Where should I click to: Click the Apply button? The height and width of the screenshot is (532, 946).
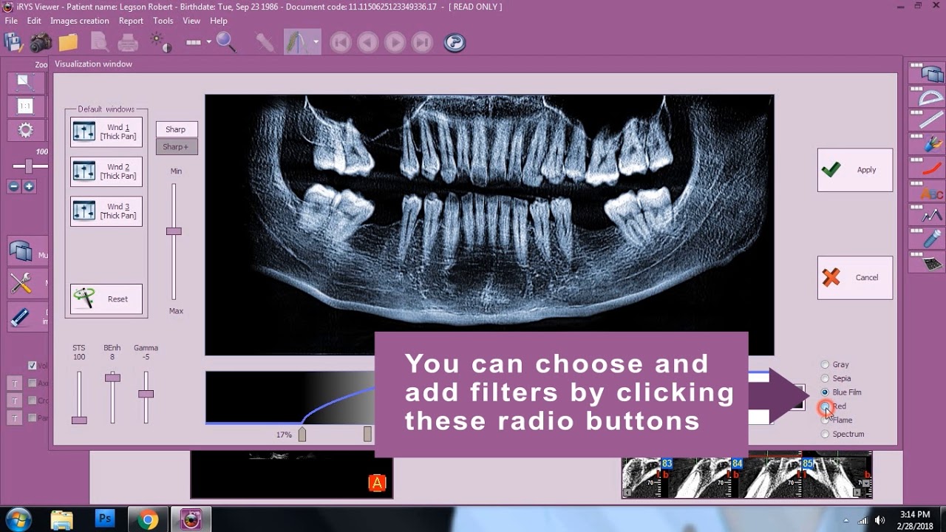855,170
